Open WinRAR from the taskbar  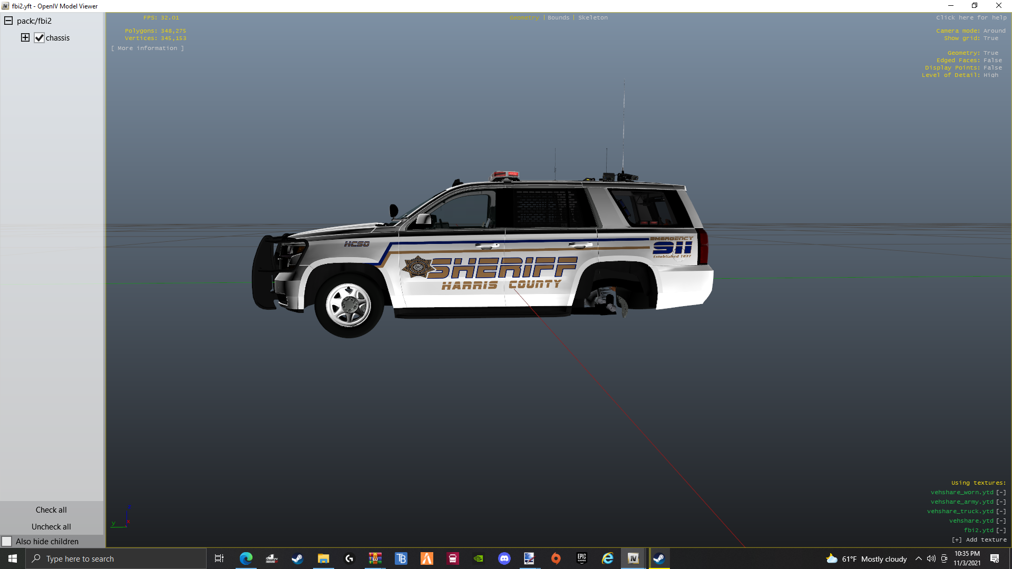pyautogui.click(x=375, y=558)
